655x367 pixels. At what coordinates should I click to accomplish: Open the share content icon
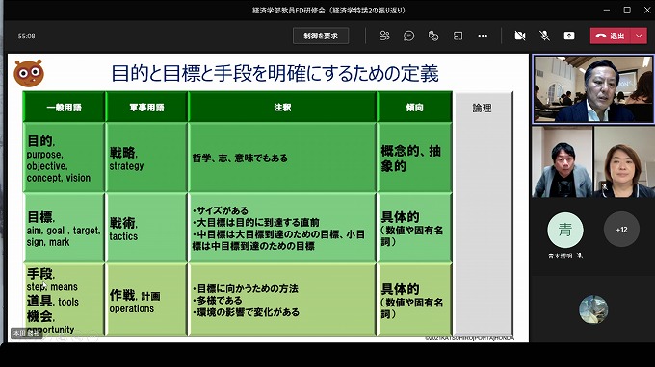[569, 36]
